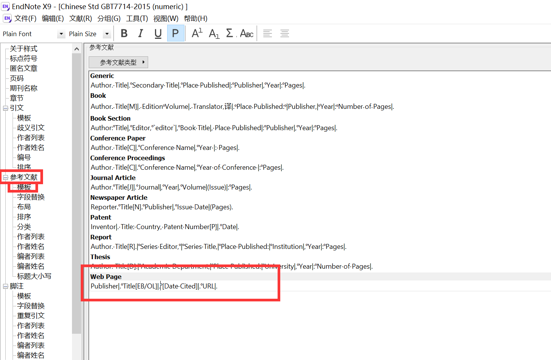Click the Generic template line
Viewport: 551px width, 360px height.
coord(198,85)
